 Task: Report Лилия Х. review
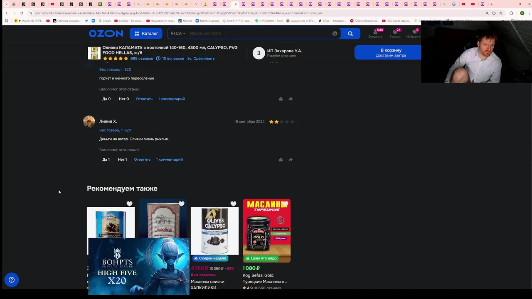coord(281,159)
